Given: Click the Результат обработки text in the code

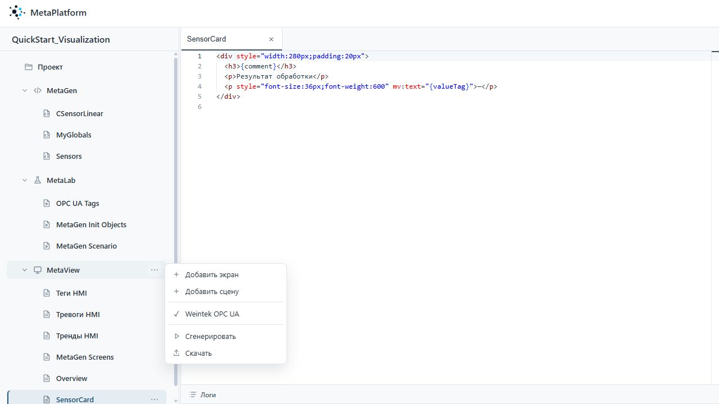Looking at the screenshot, I should coord(275,76).
